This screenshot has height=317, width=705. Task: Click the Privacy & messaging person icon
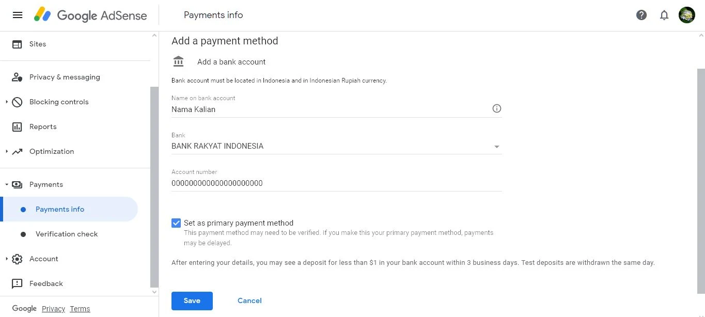17,77
